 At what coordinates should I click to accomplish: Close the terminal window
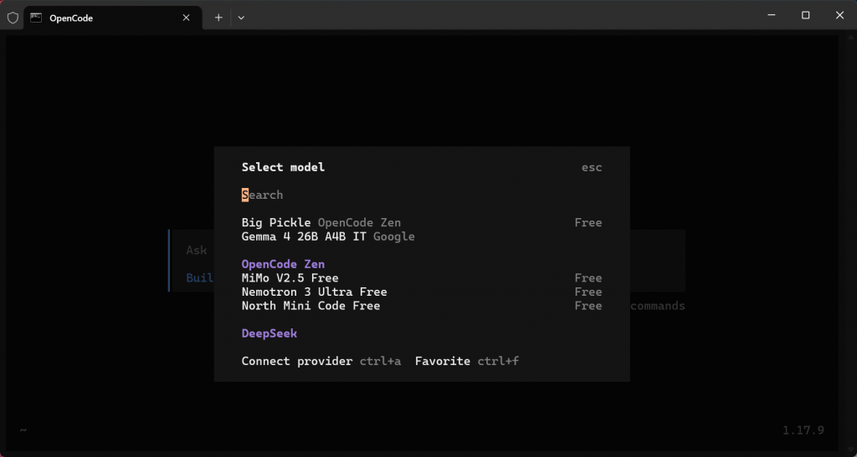[x=839, y=15]
